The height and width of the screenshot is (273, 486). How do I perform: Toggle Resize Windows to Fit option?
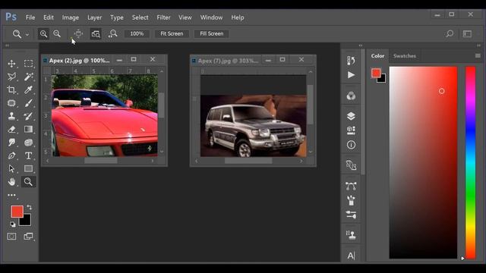[79, 33]
